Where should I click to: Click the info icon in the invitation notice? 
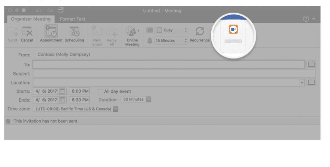pyautogui.click(x=8, y=121)
